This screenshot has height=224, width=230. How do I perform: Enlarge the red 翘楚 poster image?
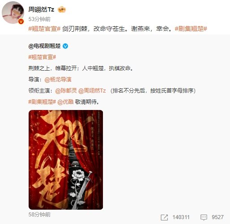point(66,160)
